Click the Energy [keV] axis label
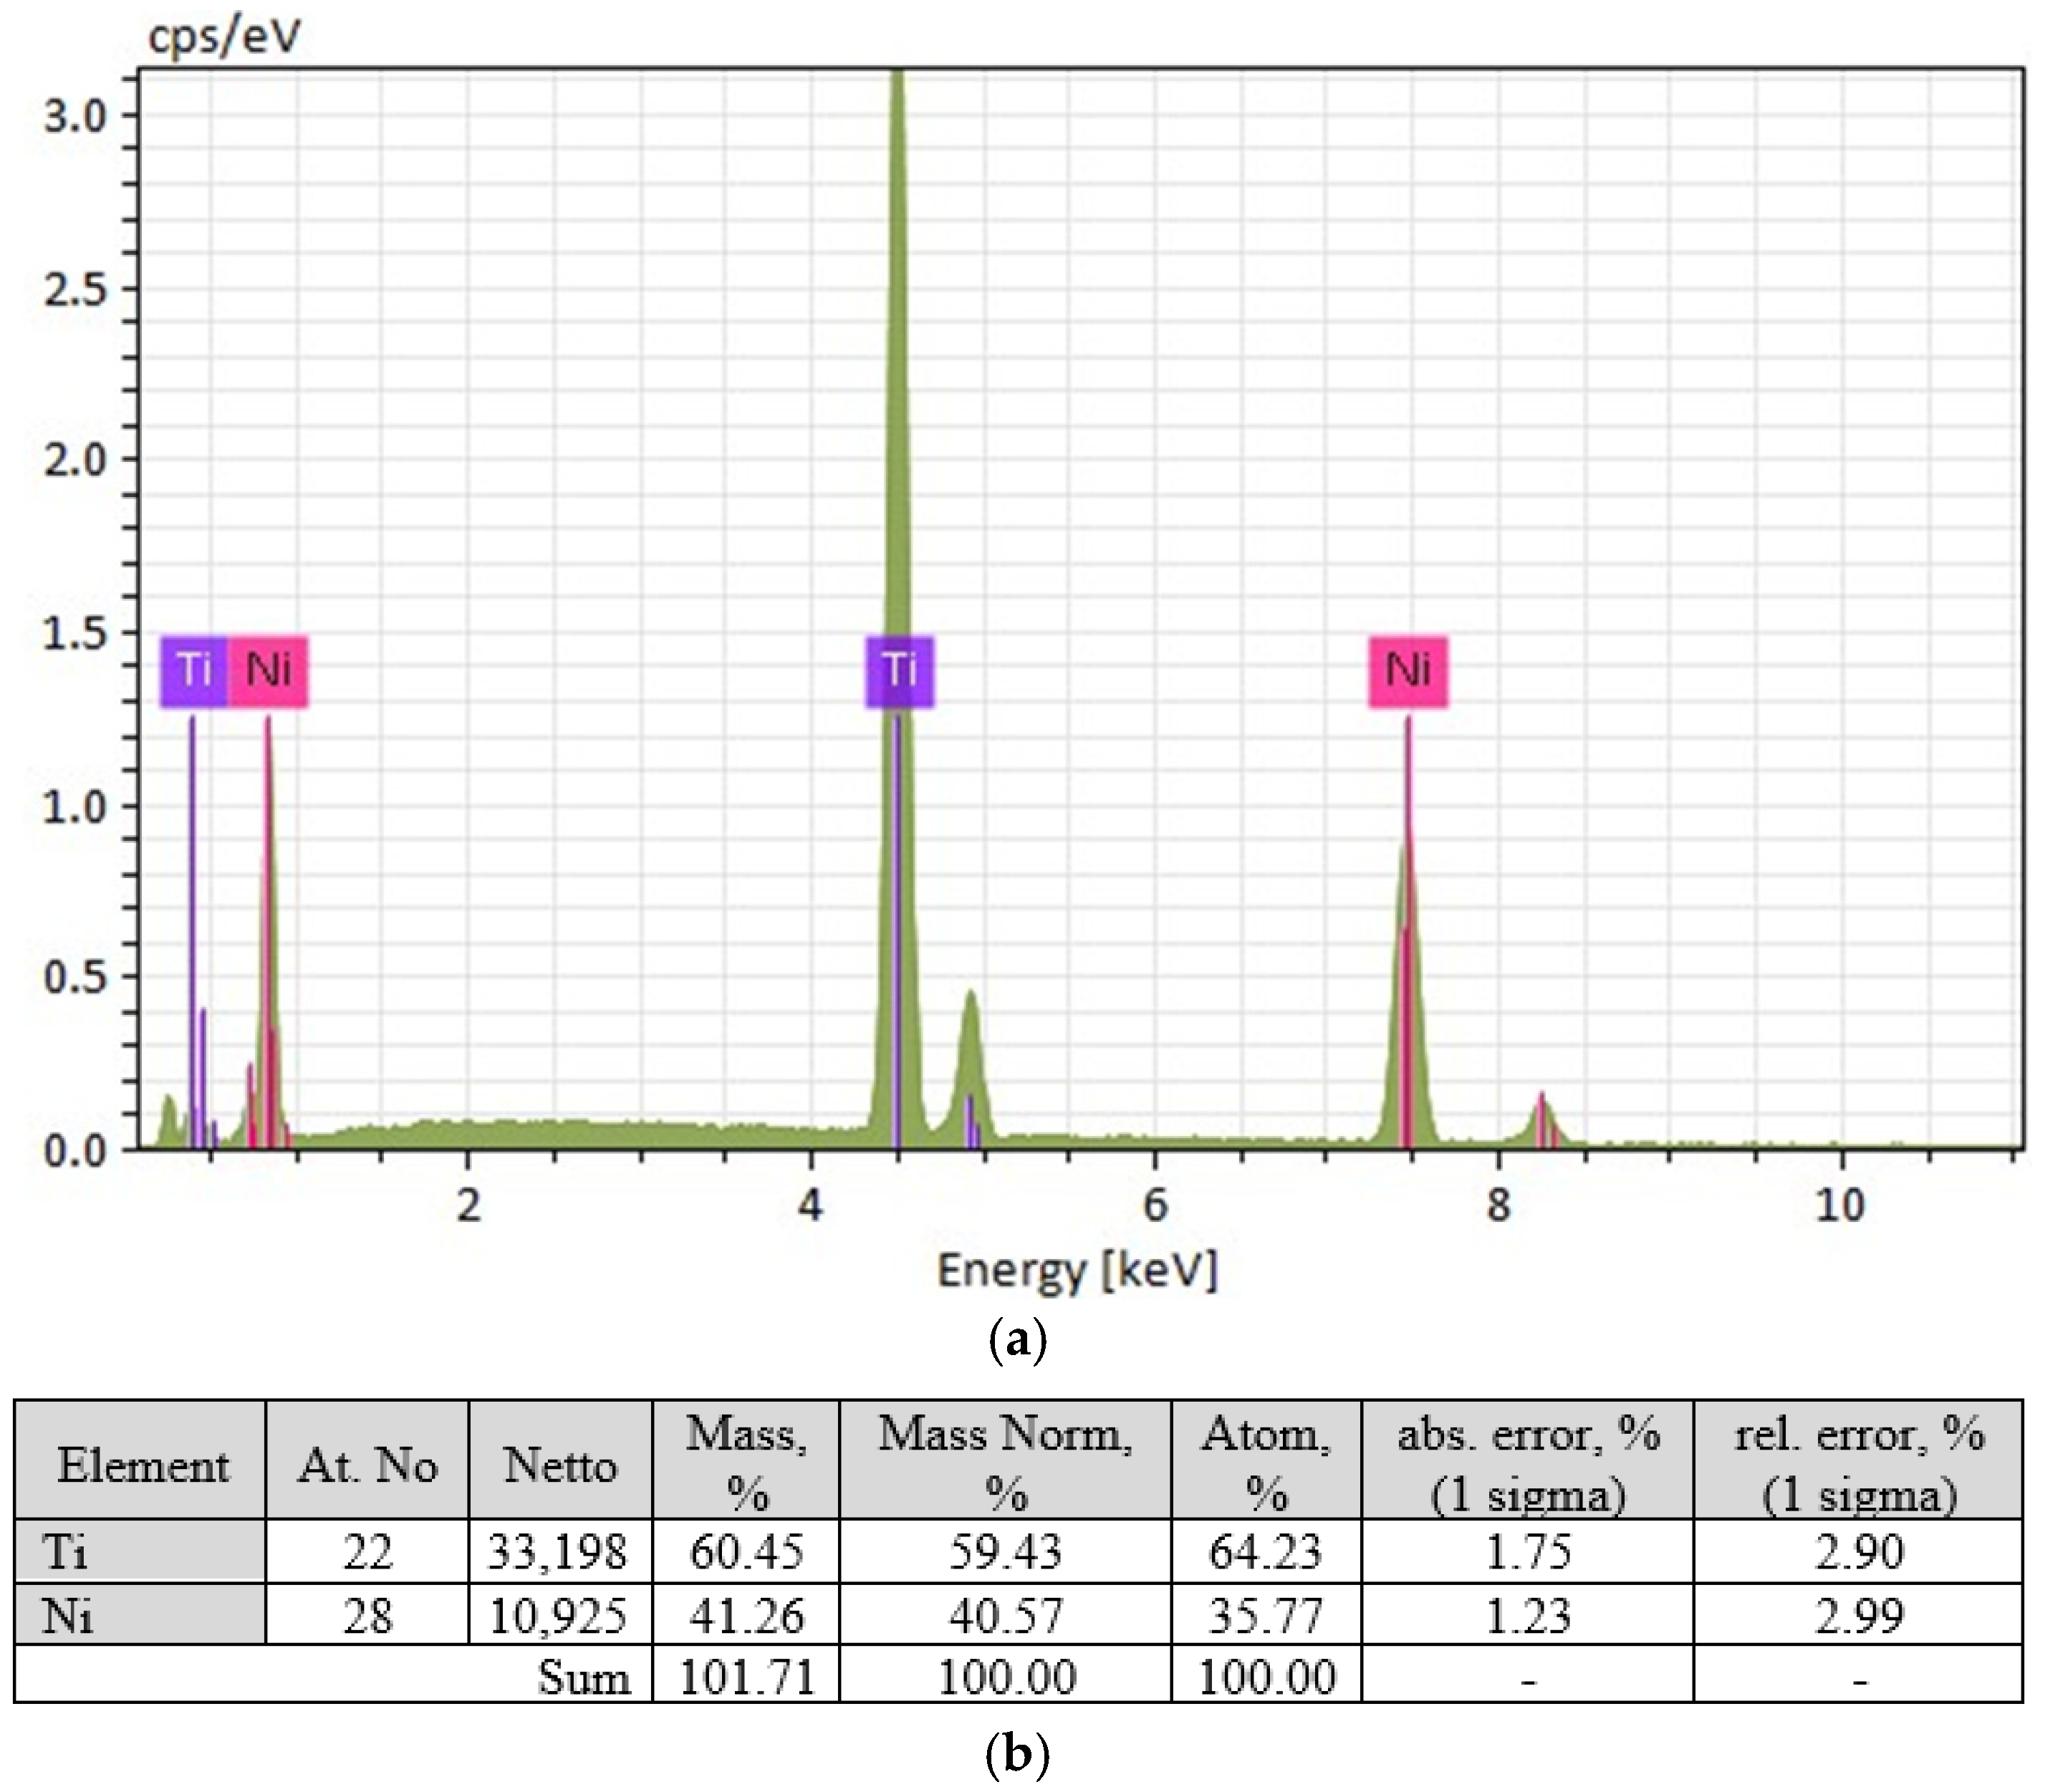 (x=1077, y=1271)
